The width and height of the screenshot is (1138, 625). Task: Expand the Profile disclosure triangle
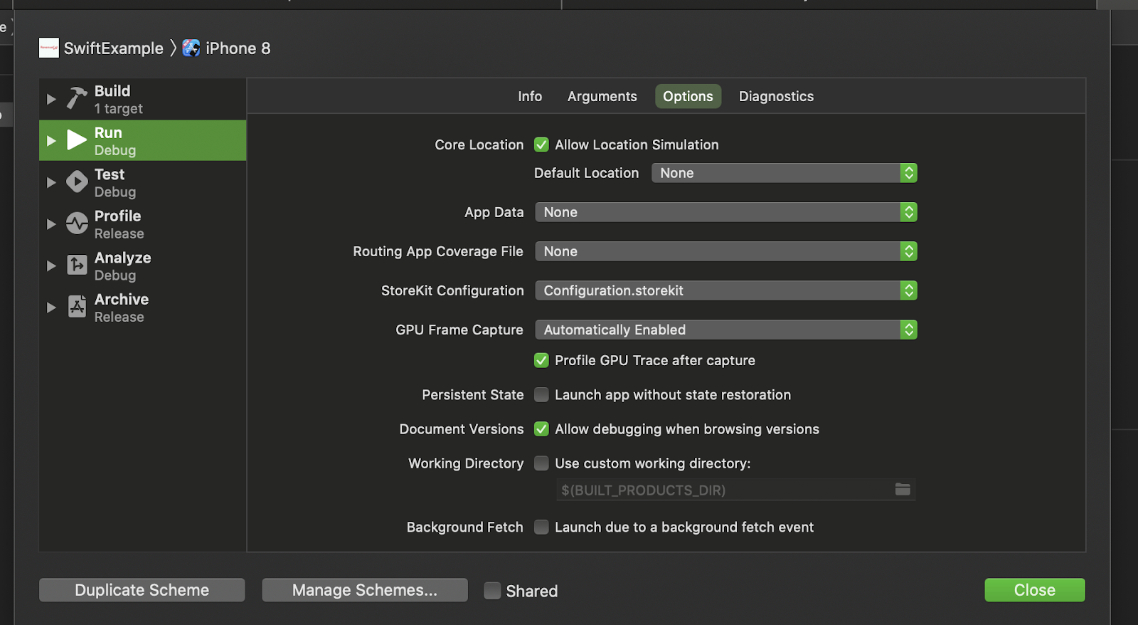click(x=51, y=224)
